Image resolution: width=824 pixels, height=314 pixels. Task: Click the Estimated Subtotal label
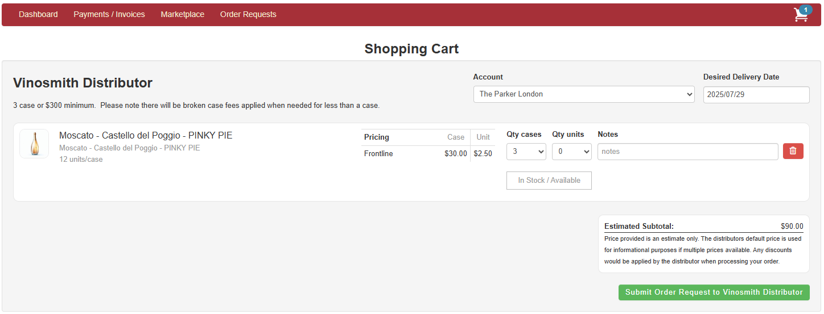(639, 226)
